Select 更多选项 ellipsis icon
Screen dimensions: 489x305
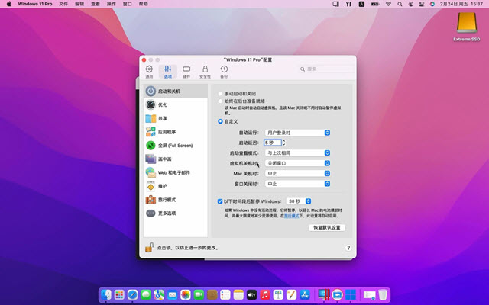pyautogui.click(x=151, y=213)
